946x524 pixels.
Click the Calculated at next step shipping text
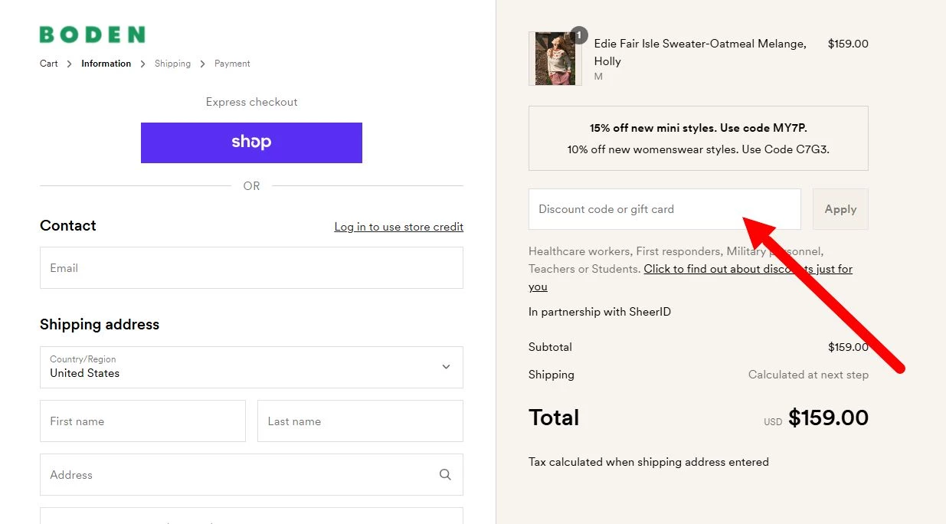pos(808,375)
